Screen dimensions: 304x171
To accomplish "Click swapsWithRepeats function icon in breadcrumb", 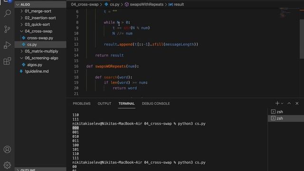I will click(x=127, y=4).
